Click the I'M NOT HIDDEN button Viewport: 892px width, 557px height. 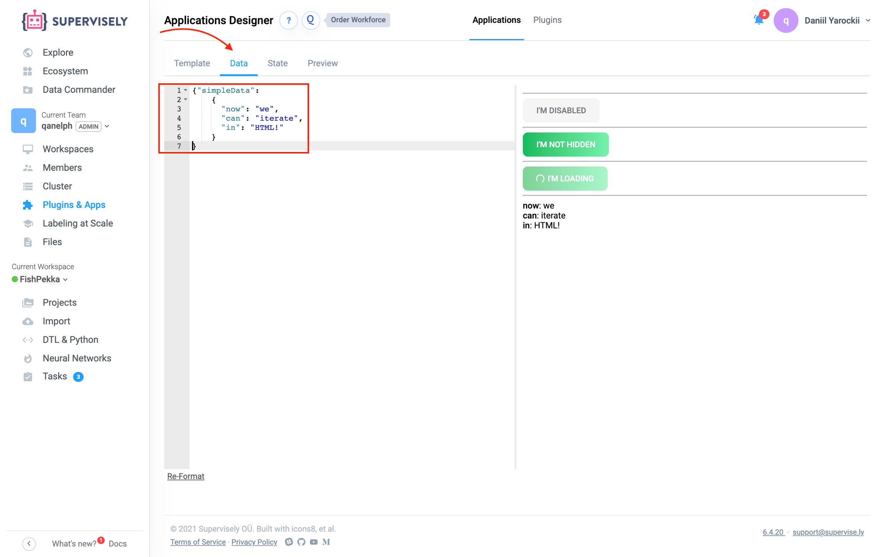565,144
